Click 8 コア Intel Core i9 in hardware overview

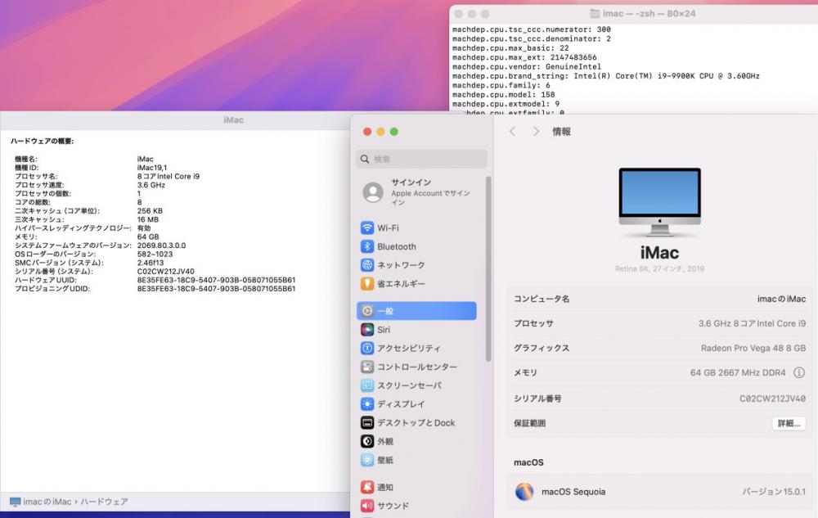pyautogui.click(x=168, y=176)
